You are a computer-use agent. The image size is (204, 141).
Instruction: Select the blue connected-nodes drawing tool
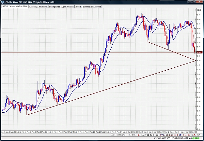(164, 135)
